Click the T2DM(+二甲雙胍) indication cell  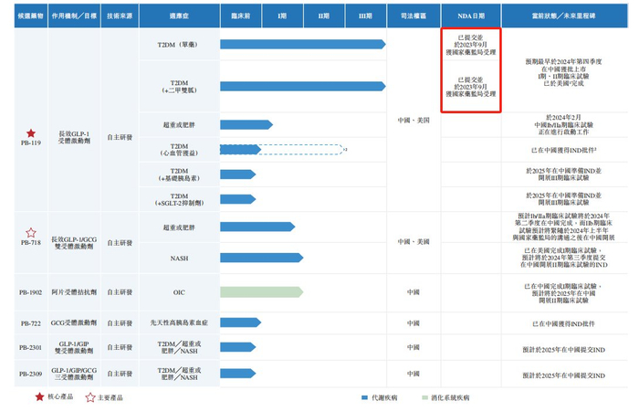(179, 87)
